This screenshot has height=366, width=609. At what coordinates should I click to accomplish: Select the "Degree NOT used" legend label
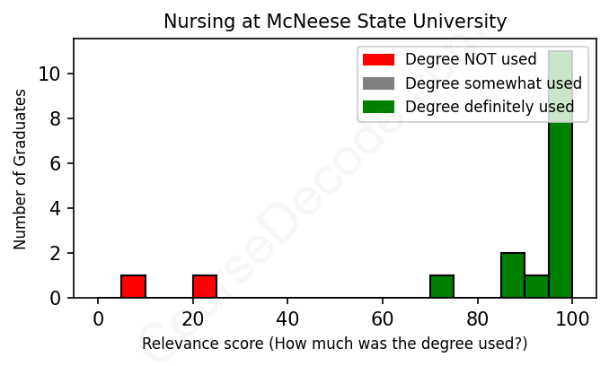click(470, 60)
